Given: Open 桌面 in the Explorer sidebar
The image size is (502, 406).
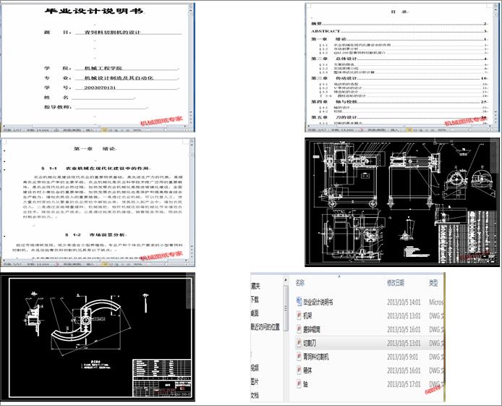Looking at the screenshot, I should [255, 313].
